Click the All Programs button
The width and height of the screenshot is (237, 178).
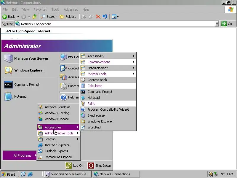coord(20,155)
